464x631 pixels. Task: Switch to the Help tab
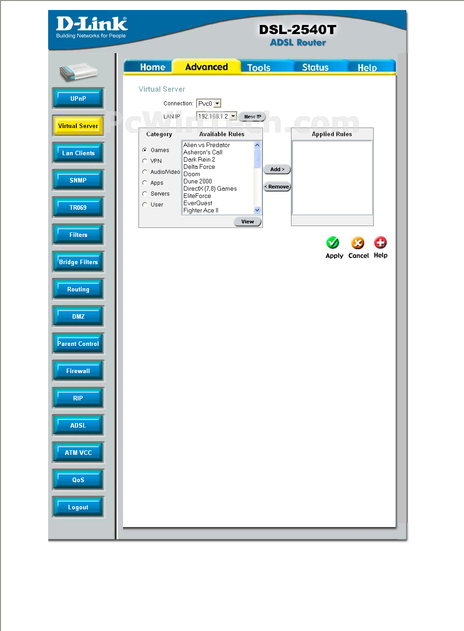[367, 68]
